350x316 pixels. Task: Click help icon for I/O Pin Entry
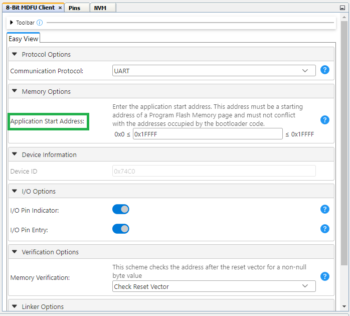(x=324, y=229)
